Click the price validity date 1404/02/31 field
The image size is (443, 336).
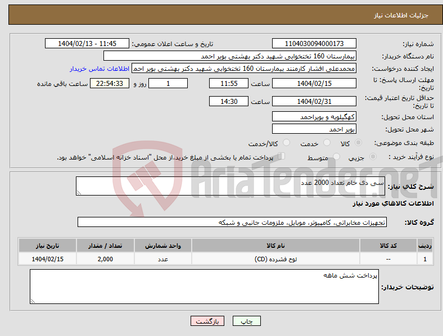coord(314,101)
